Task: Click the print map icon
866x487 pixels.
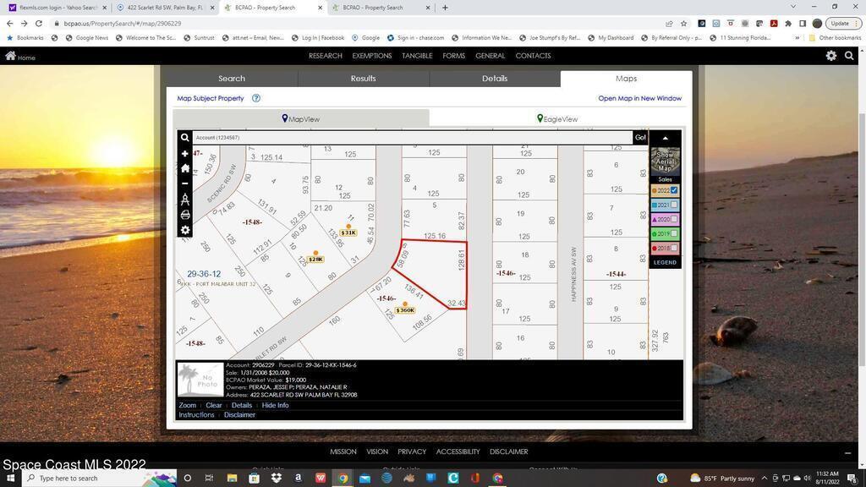Action: (185, 215)
